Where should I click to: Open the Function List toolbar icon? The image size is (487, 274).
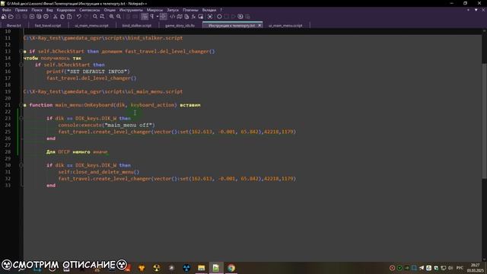193,17
